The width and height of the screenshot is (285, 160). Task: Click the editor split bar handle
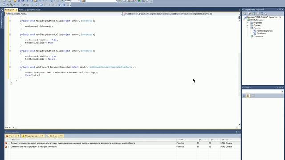239,17
